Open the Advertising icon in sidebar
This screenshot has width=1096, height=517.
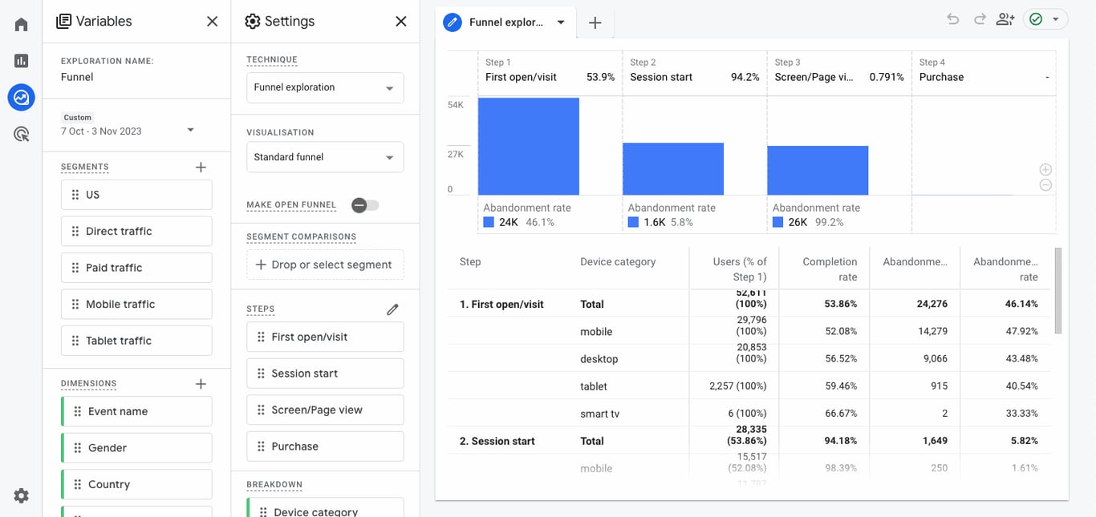[x=21, y=135]
